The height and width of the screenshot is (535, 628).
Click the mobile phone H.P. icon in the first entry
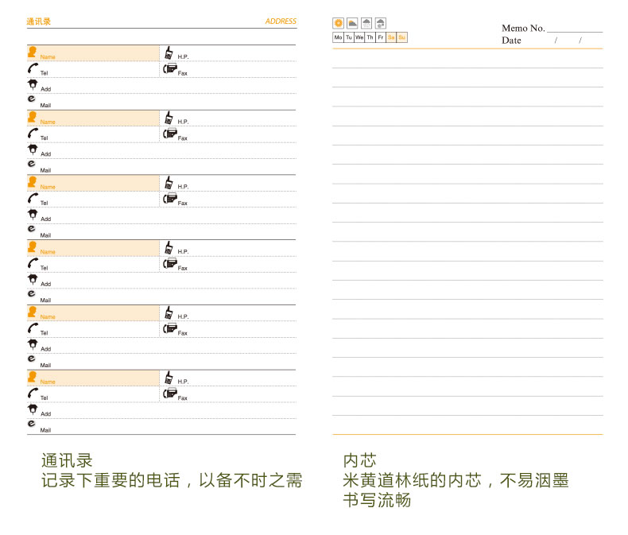pyautogui.click(x=169, y=53)
